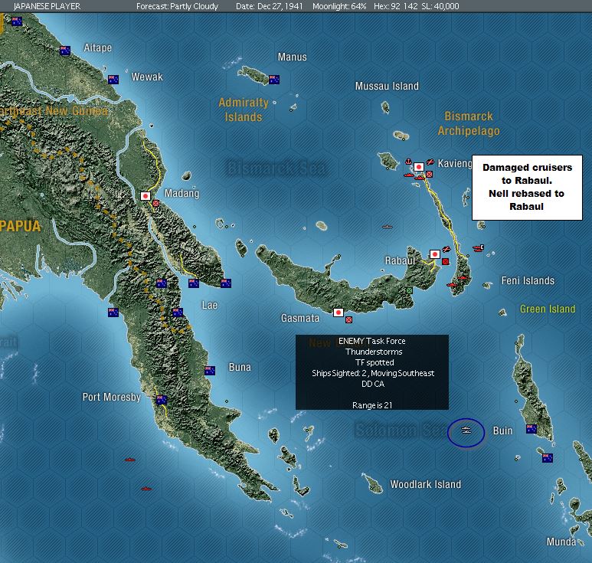The image size is (592, 563).
Task: Click the airfield icon next to Rabaul flag
Action: 446,249
